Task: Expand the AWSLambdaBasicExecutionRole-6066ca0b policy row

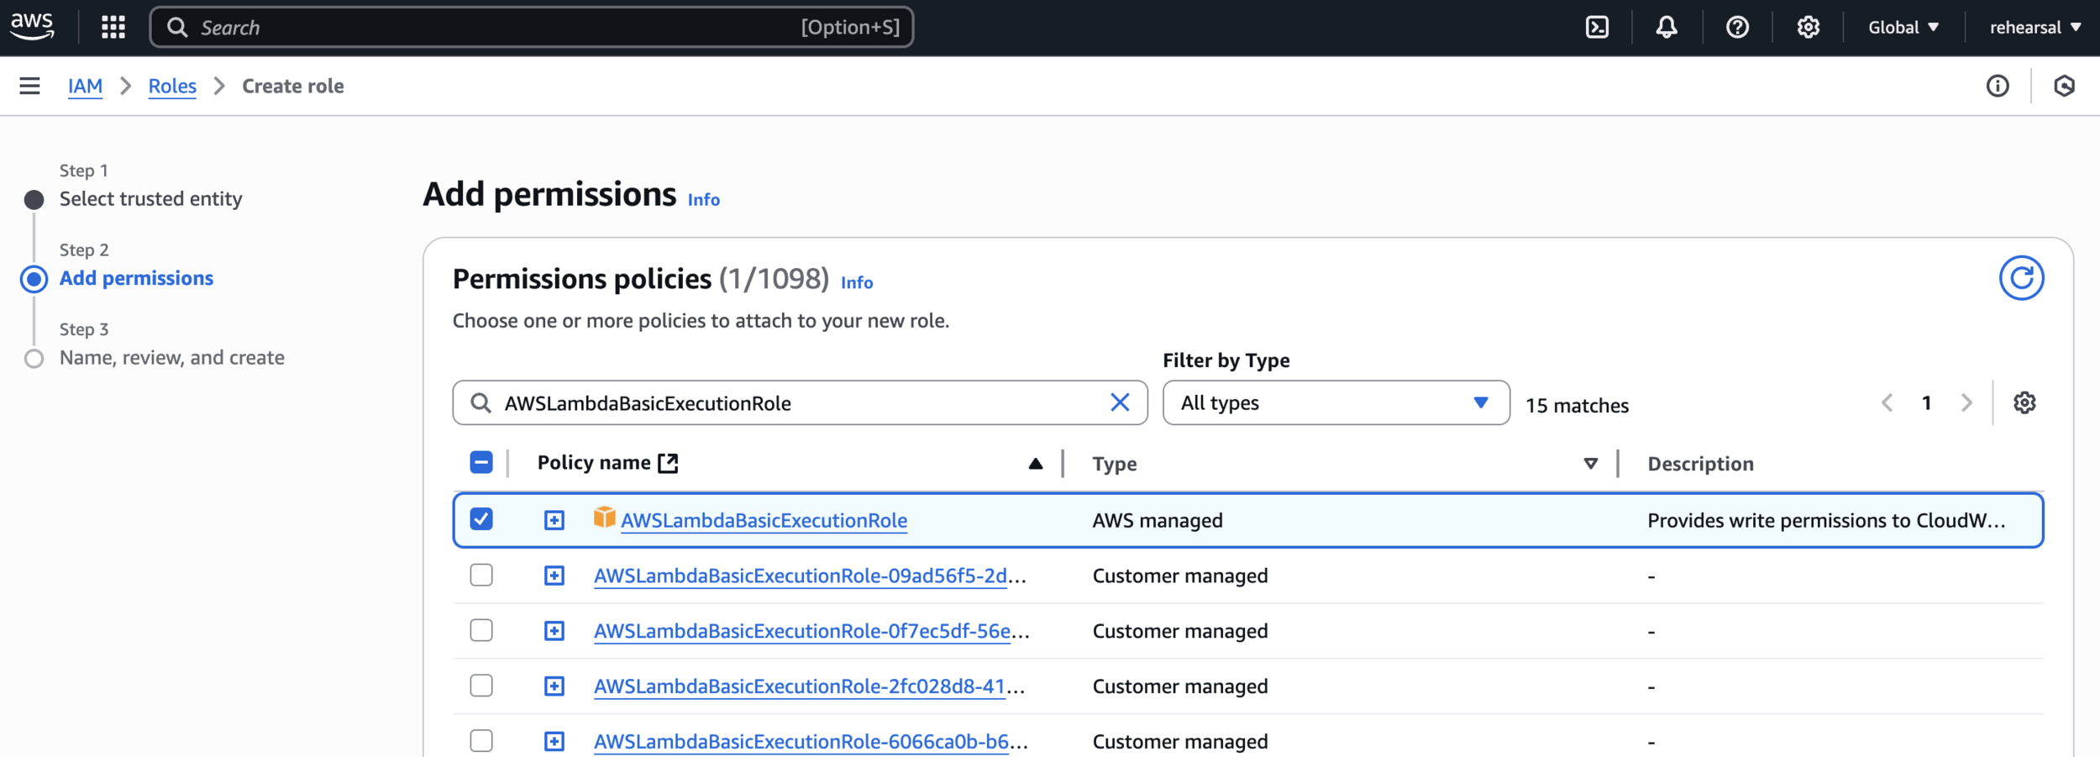Action: (x=554, y=742)
